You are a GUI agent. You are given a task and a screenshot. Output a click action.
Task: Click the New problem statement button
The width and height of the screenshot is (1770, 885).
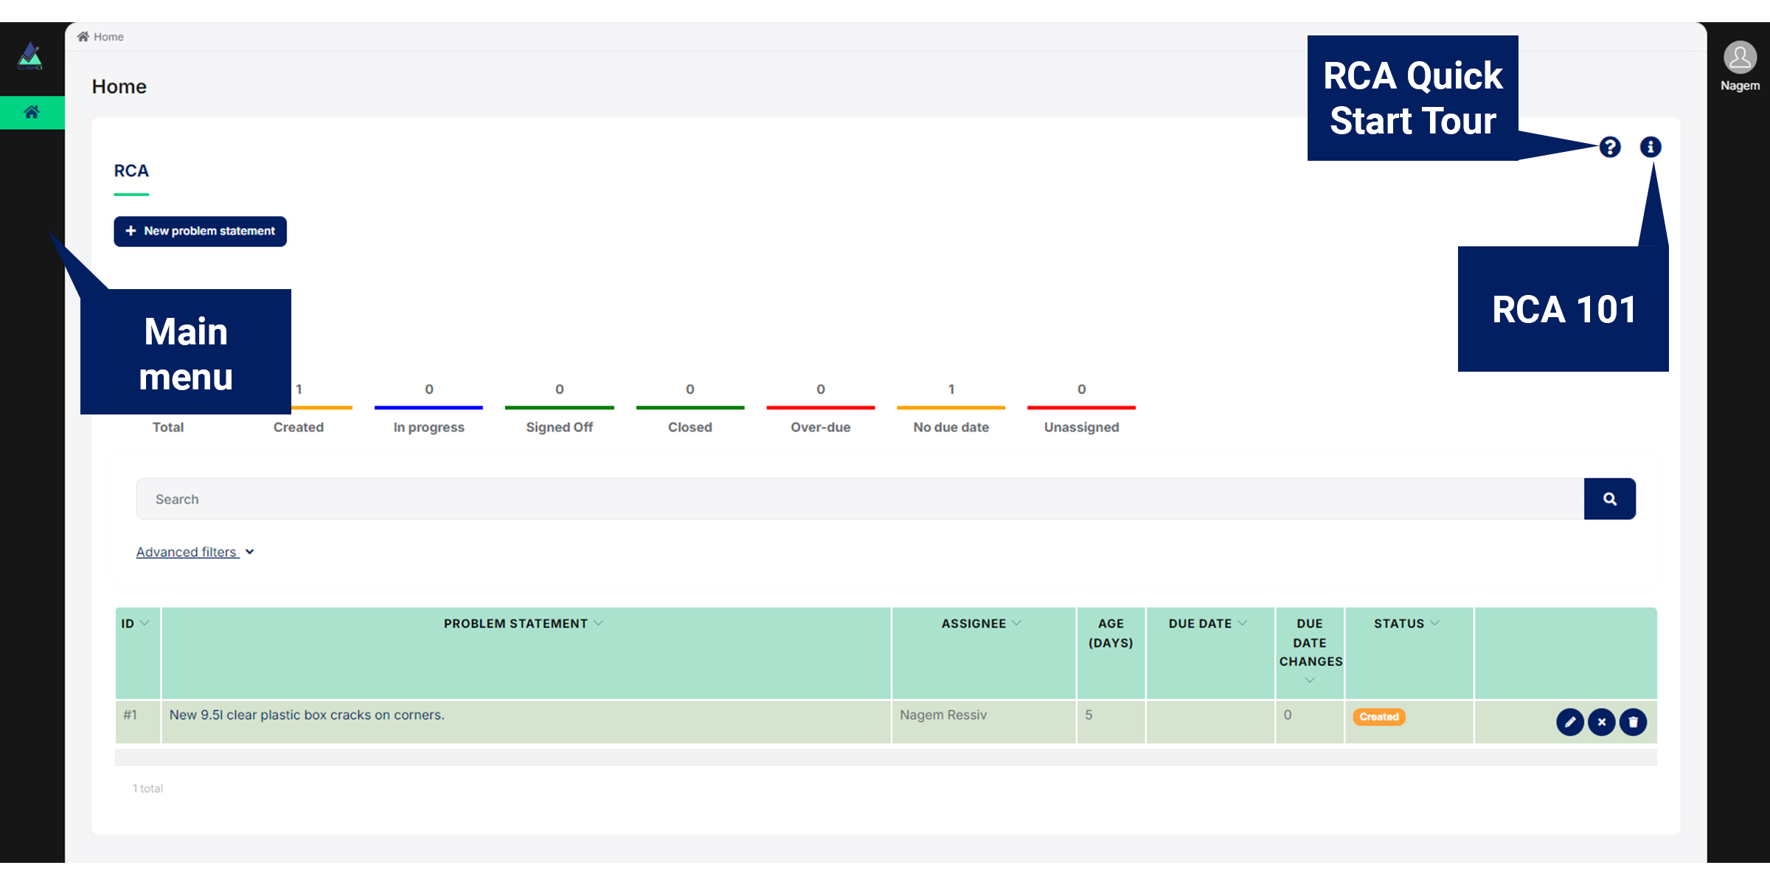pyautogui.click(x=200, y=232)
